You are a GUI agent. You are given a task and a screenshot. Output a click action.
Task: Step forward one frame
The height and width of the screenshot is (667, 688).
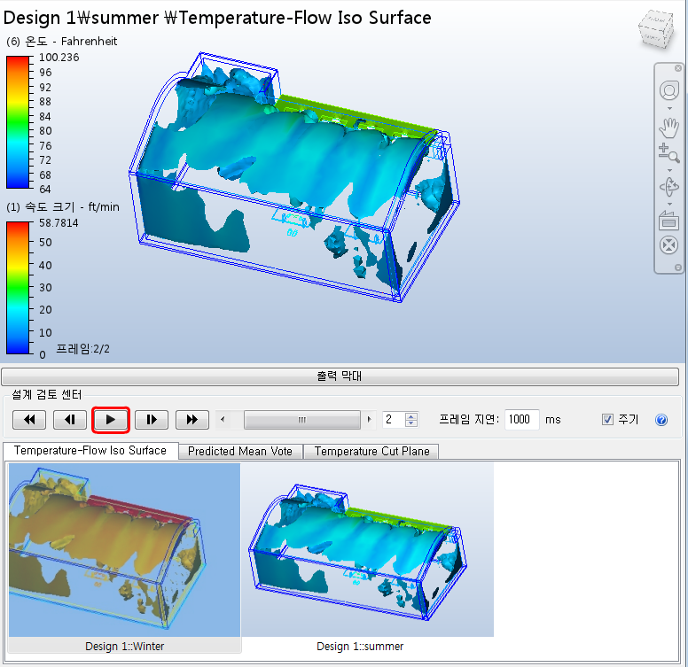click(152, 420)
